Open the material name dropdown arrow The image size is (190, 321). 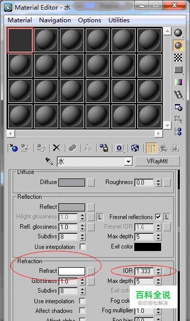(x=128, y=162)
